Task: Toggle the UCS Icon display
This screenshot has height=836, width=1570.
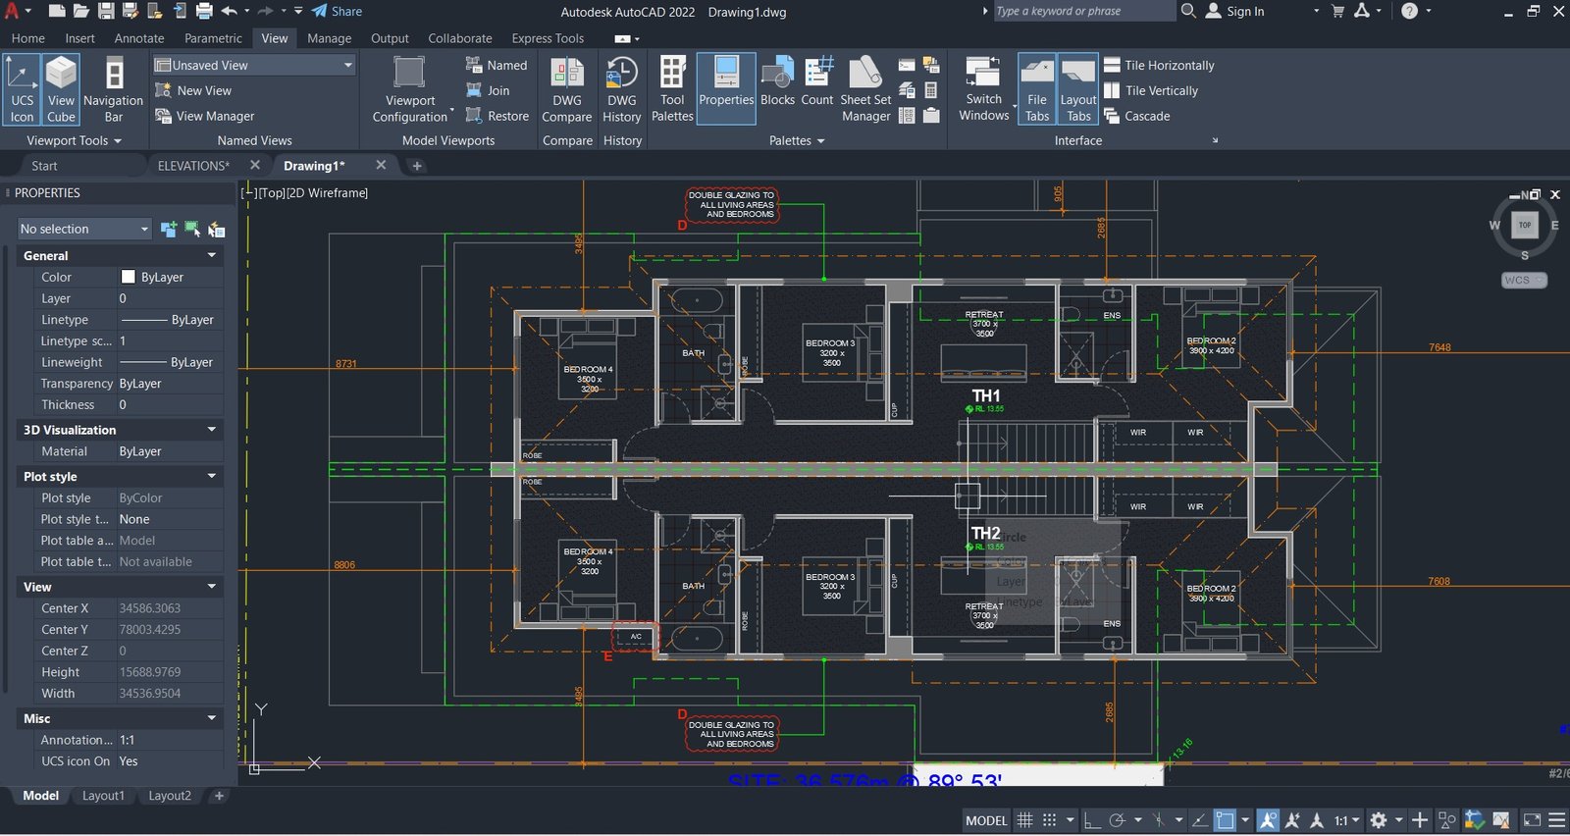Action: pyautogui.click(x=22, y=89)
